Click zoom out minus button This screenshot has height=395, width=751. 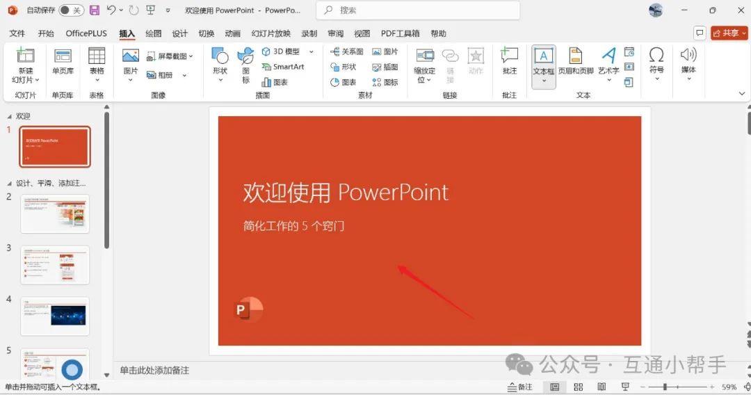(x=643, y=387)
